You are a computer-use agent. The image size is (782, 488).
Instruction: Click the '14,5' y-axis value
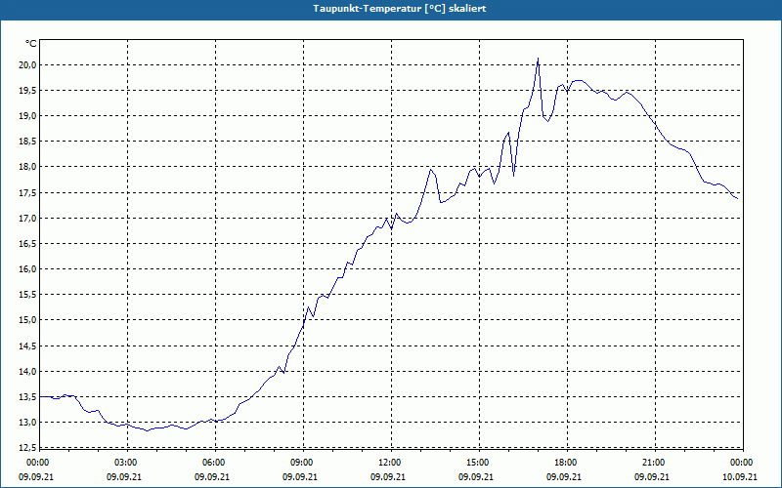click(28, 346)
